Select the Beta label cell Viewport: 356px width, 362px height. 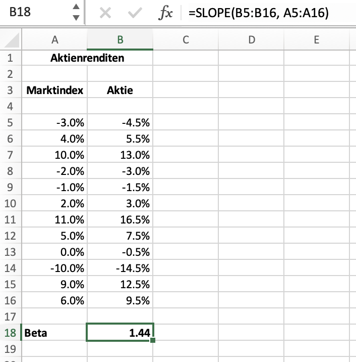[x=54, y=333]
